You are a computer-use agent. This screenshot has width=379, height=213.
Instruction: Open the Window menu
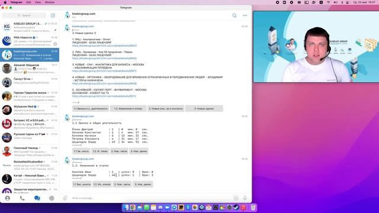[50, 2]
